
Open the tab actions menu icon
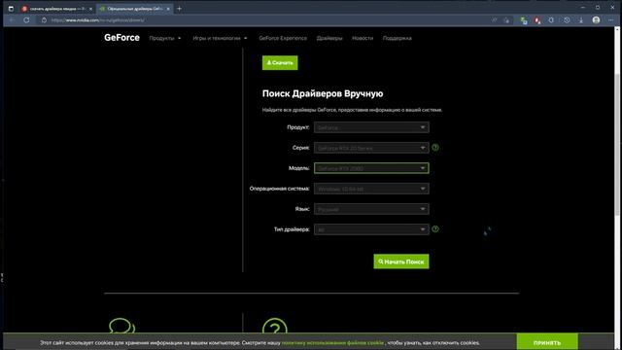click(11, 9)
